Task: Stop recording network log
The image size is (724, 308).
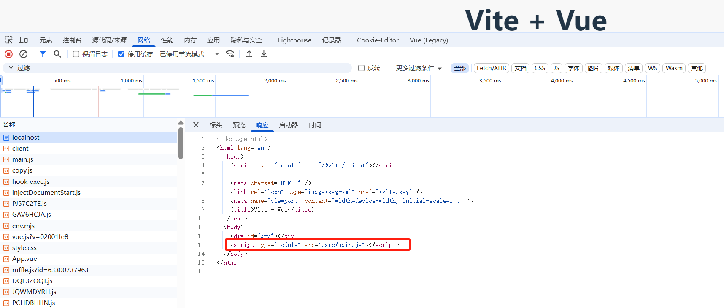Action: click(8, 54)
